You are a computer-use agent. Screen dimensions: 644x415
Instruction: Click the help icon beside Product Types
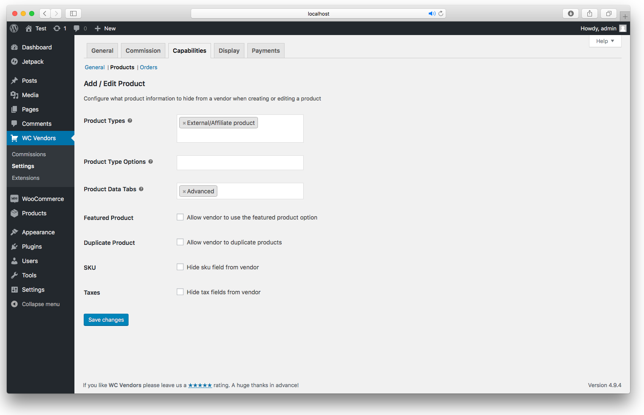130,121
